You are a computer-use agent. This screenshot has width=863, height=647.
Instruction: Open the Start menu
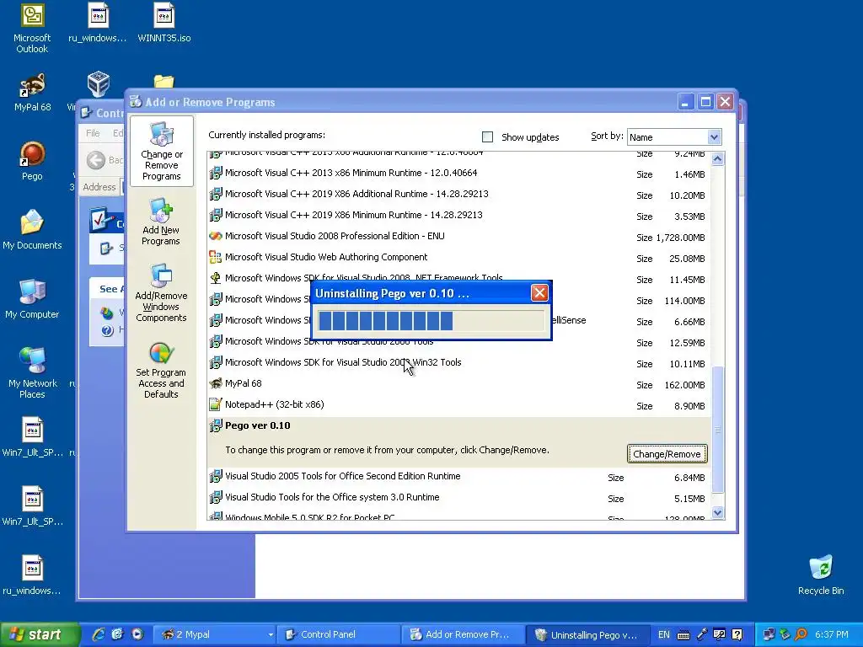pos(39,634)
